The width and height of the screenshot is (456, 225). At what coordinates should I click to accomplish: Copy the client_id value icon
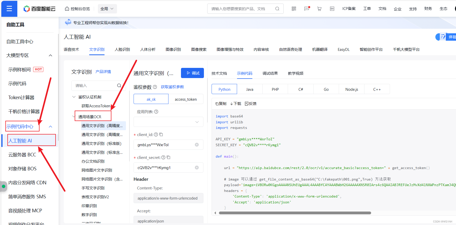pyautogui.click(x=161, y=134)
